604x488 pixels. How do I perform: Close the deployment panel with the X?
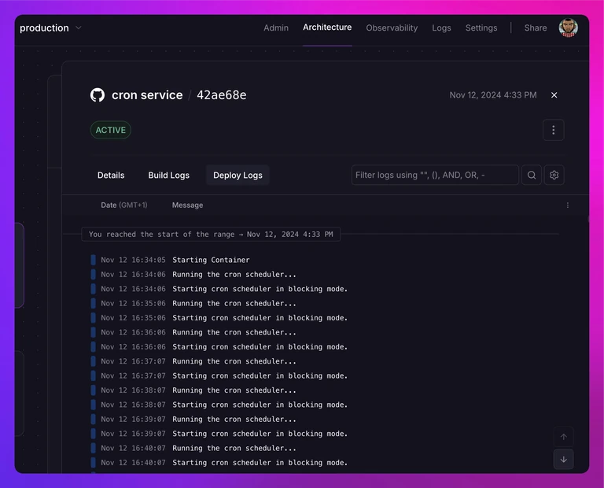[554, 94]
